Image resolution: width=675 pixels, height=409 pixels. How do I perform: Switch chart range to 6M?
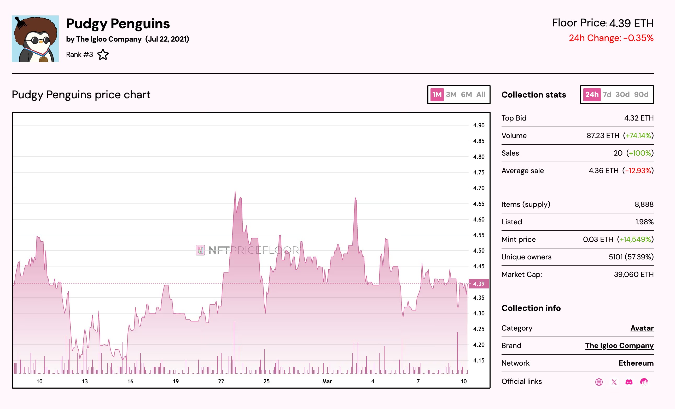[466, 95]
